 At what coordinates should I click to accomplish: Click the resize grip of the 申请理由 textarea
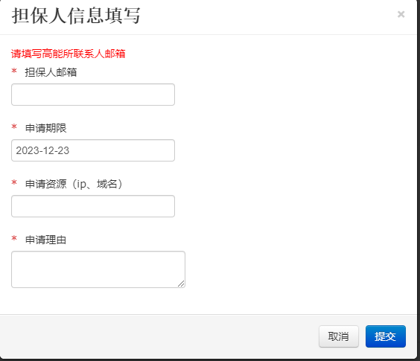point(181,284)
